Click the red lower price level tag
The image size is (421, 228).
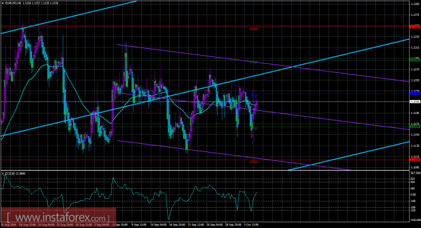click(x=415, y=160)
